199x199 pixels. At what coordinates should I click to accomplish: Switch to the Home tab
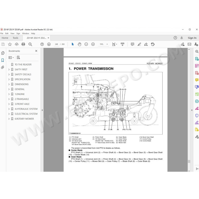point(5,38)
